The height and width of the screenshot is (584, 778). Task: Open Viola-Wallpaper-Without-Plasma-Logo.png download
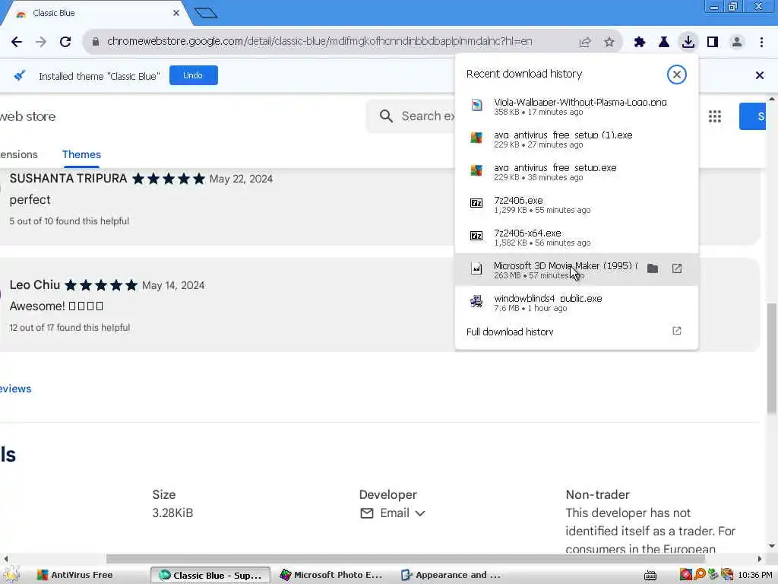click(576, 106)
